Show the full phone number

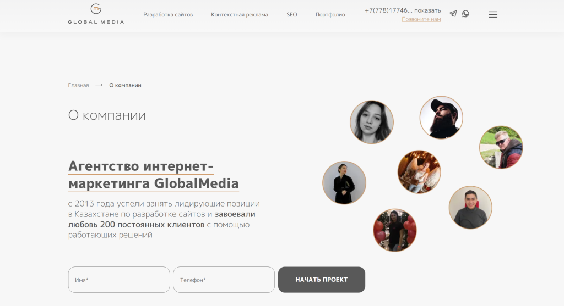(427, 10)
